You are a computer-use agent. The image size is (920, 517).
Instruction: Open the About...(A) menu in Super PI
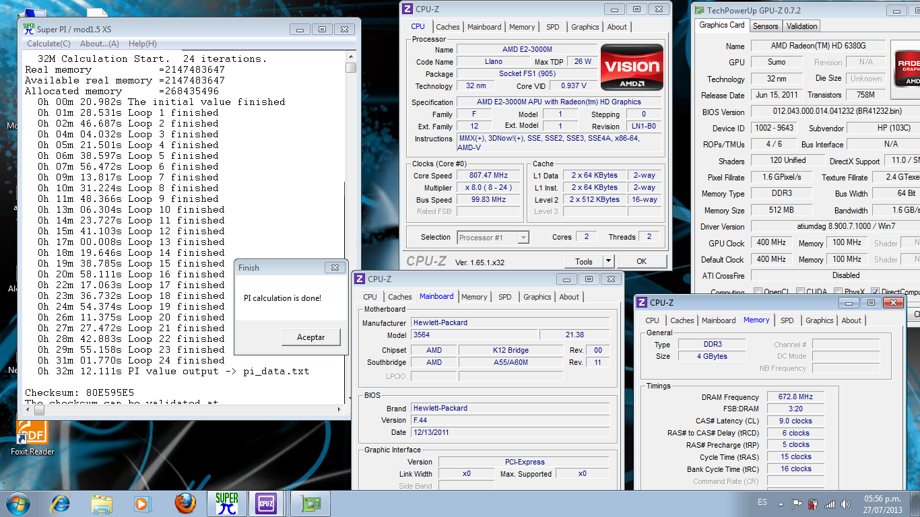tap(100, 44)
